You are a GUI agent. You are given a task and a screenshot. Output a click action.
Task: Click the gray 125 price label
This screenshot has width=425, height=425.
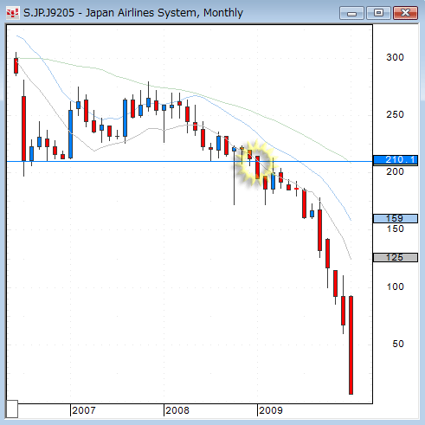[x=396, y=257]
